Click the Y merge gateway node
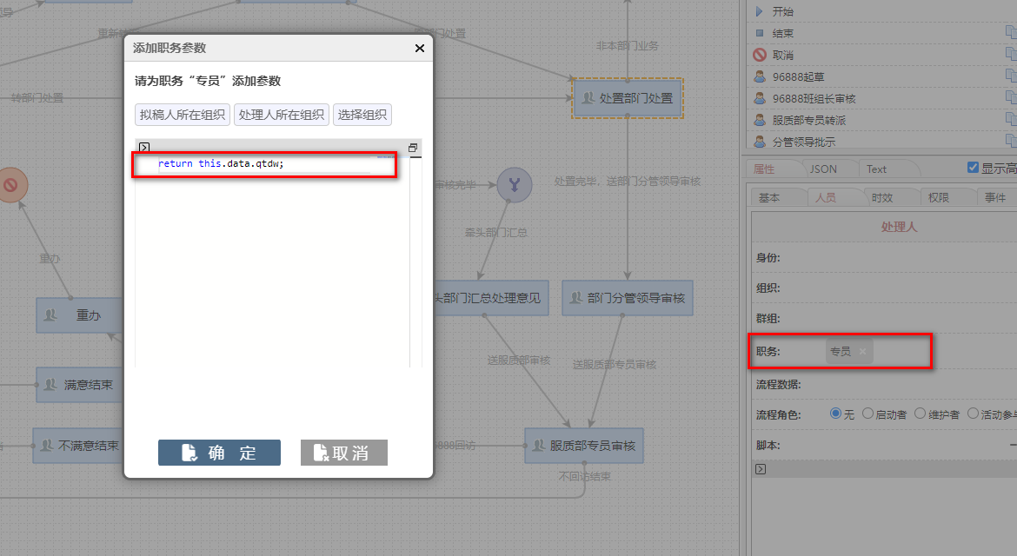The image size is (1017, 556). click(515, 185)
